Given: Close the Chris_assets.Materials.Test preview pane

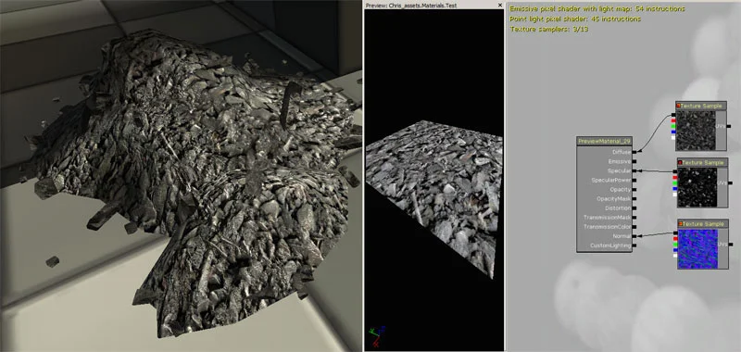Looking at the screenshot, I should point(500,6).
